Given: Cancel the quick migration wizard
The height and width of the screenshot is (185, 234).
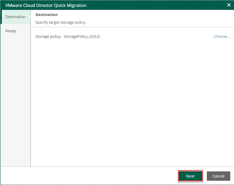Looking at the screenshot, I should click(x=218, y=176).
